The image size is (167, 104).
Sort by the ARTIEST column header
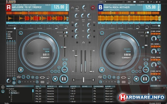[52, 87]
